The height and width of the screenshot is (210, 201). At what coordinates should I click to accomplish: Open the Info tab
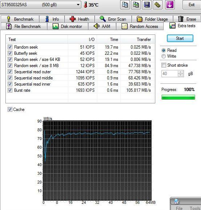click(x=52, y=19)
